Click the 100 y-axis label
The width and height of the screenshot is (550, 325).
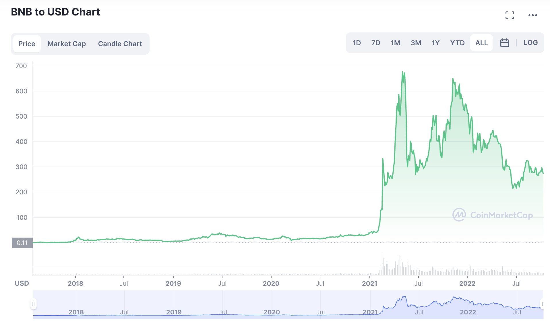[22, 218]
